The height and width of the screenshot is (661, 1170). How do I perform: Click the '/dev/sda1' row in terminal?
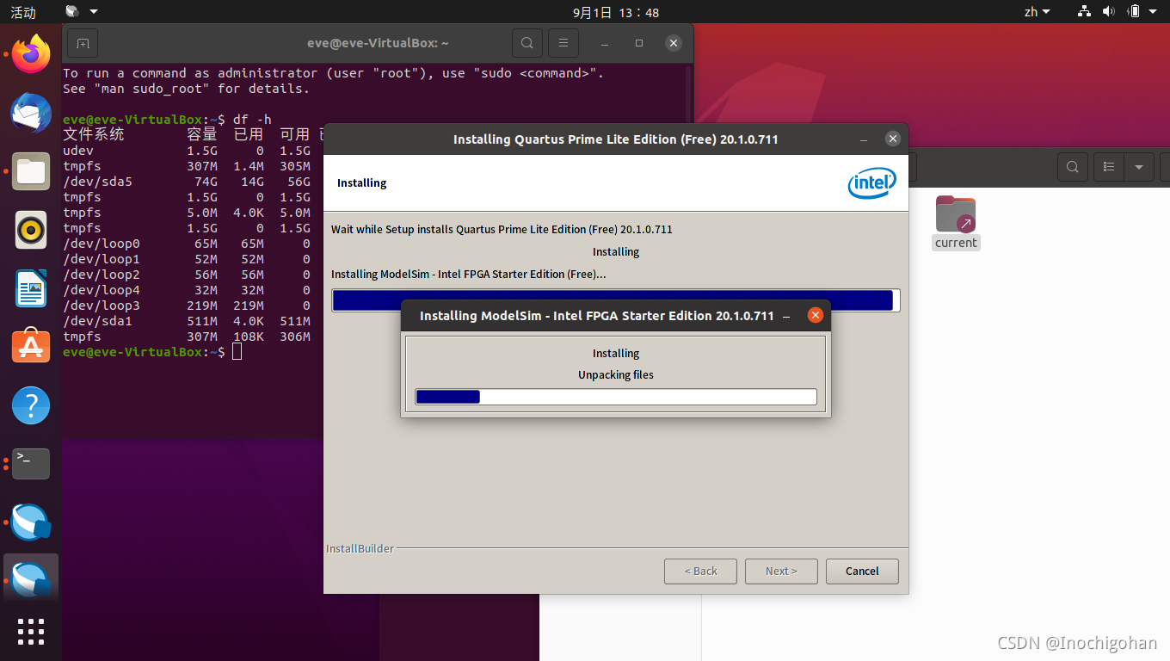point(187,321)
